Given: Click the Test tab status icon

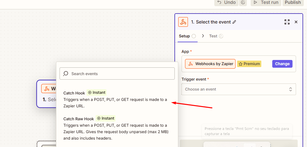Looking at the screenshot, I should click(221, 36).
